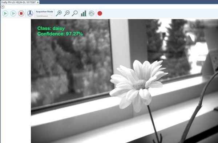Click the blue save image icon
The image size is (218, 143).
click(x=30, y=13)
